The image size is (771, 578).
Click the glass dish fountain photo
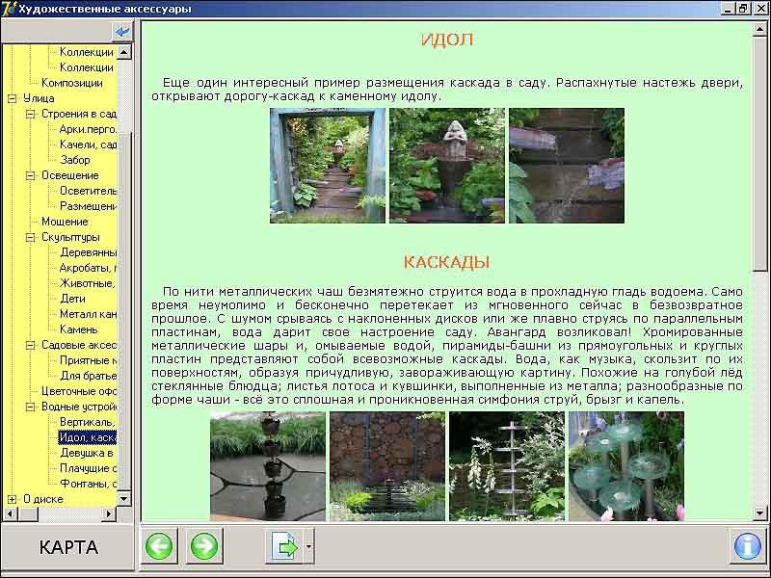(626, 466)
